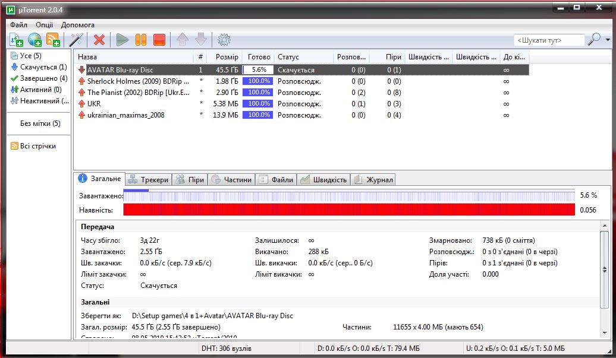Image resolution: width=616 pixels, height=358 pixels.
Task: Open the Файл menu
Action: [x=19, y=25]
